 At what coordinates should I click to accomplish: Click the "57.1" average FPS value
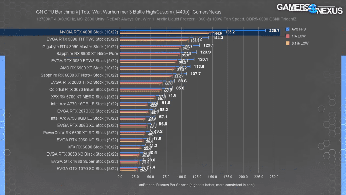[163, 117]
